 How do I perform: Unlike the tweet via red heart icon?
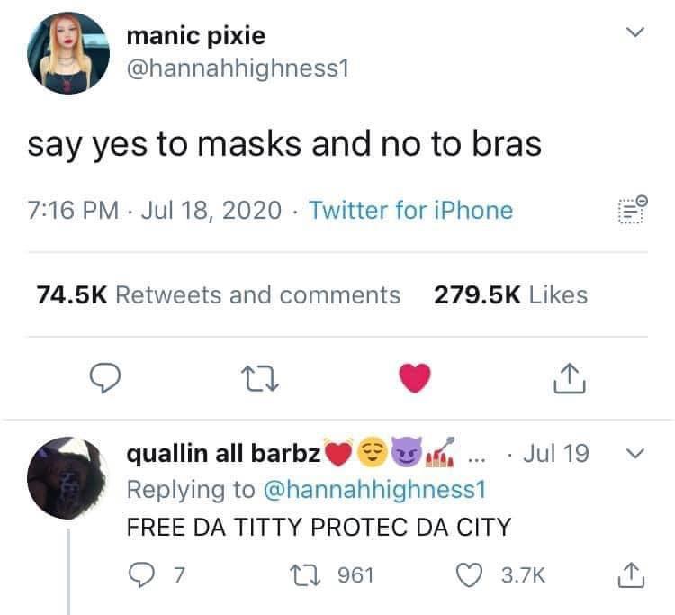[415, 377]
